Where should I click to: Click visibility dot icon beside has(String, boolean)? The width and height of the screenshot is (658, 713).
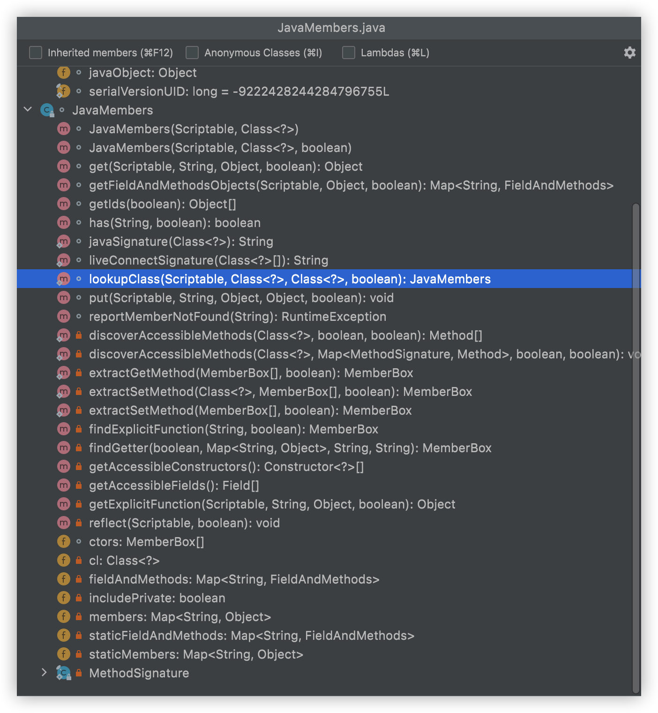79,223
